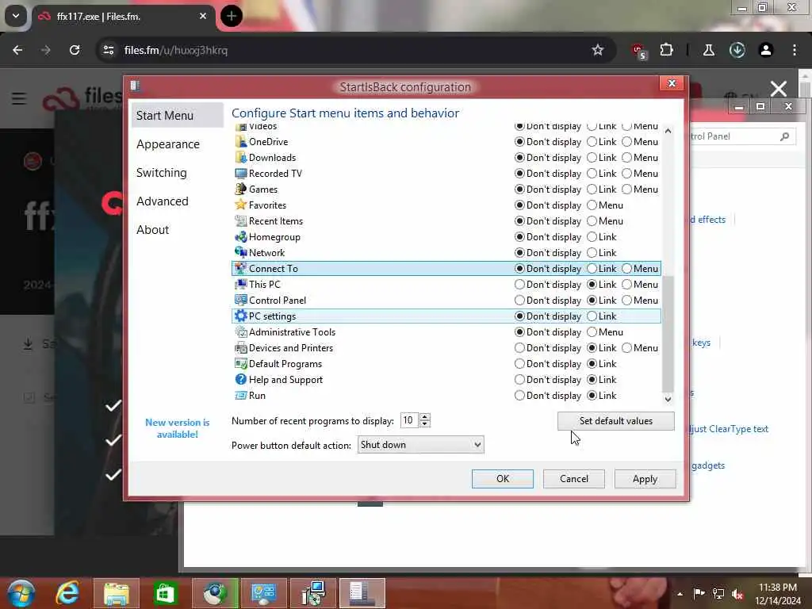
Task: Click the Connect To icon
Action: (x=240, y=268)
